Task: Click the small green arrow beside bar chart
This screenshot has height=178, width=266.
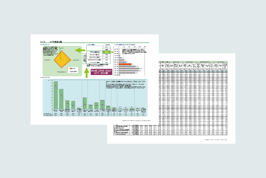Action: 111,51
